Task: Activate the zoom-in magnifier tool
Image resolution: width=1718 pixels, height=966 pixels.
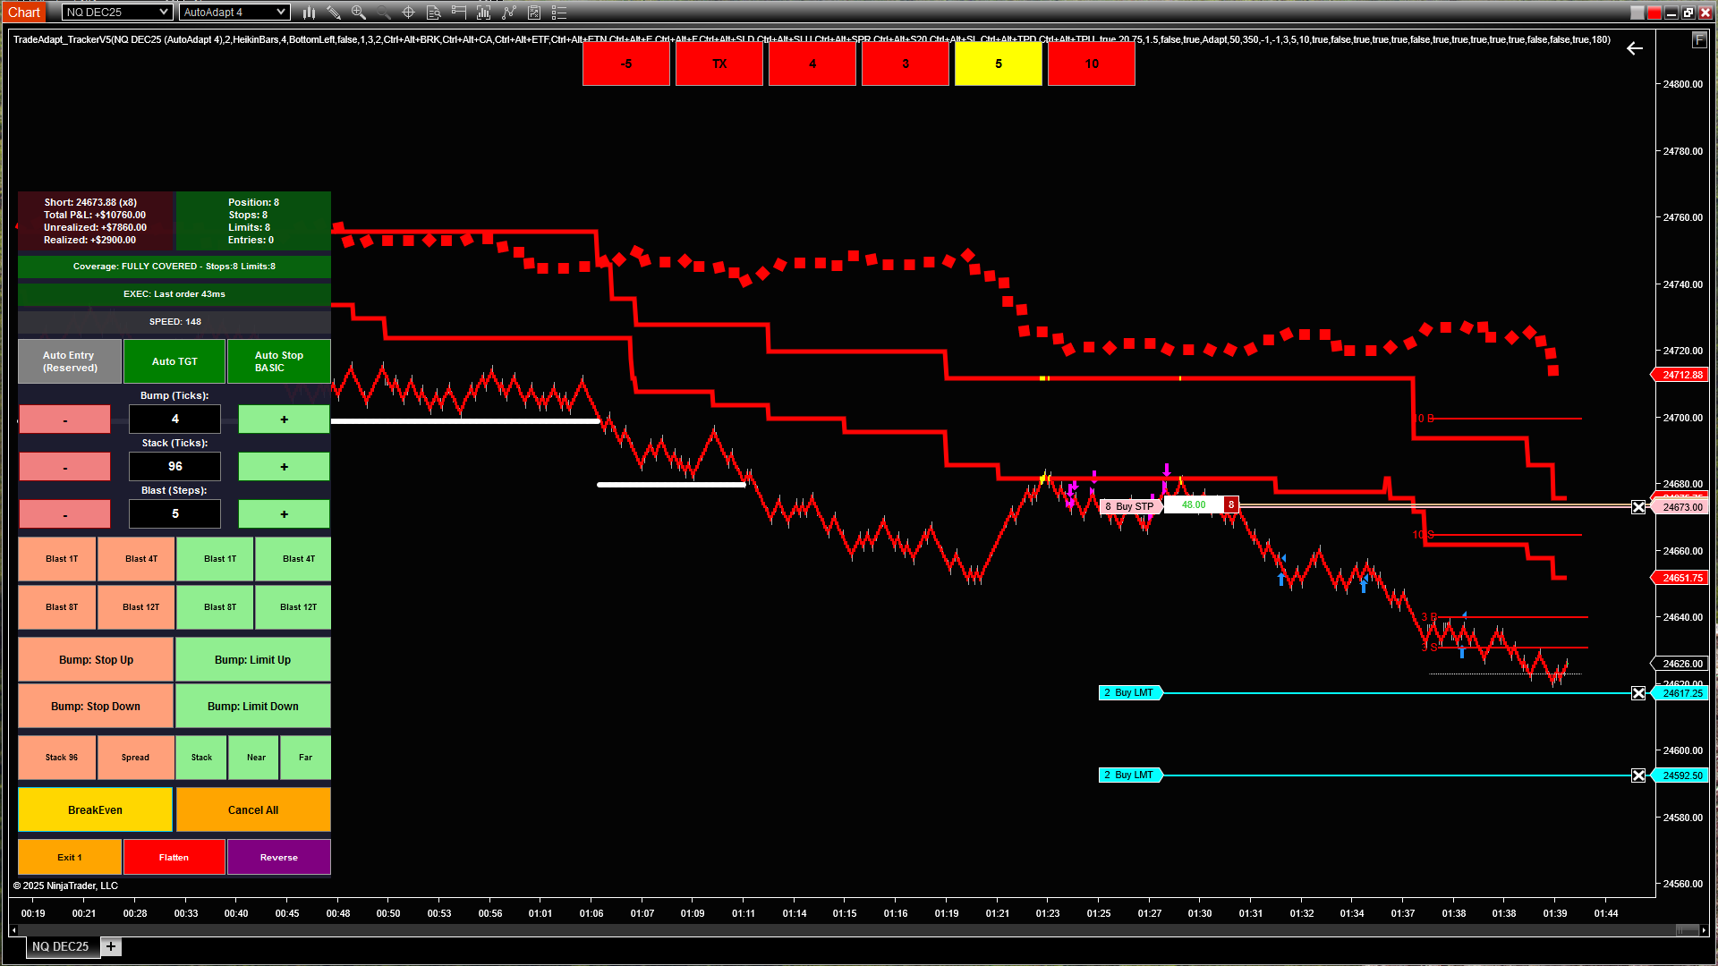Action: [358, 12]
